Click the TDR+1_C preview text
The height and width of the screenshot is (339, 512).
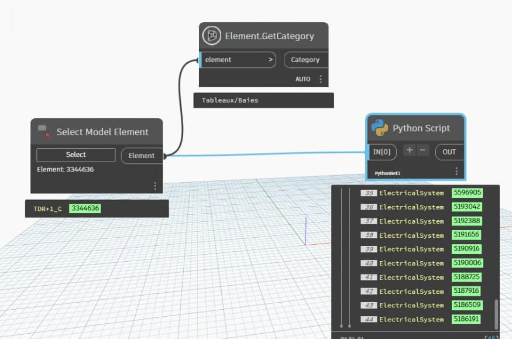pos(47,208)
